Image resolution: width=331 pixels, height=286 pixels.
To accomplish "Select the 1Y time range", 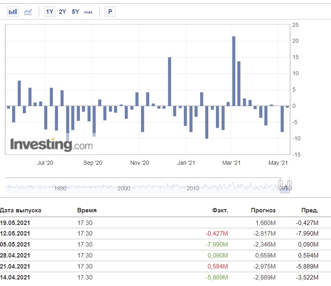I will [x=50, y=11].
